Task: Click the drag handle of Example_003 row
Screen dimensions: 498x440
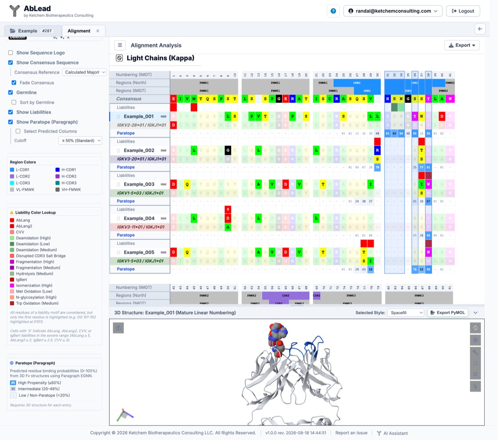Action: (119, 185)
